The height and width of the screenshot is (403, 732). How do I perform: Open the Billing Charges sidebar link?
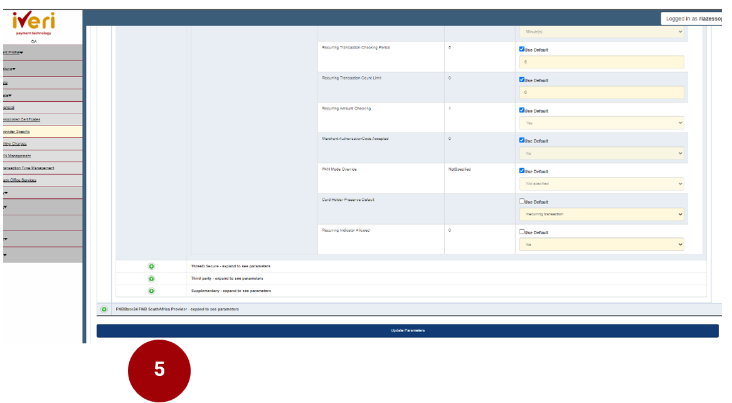(x=15, y=144)
